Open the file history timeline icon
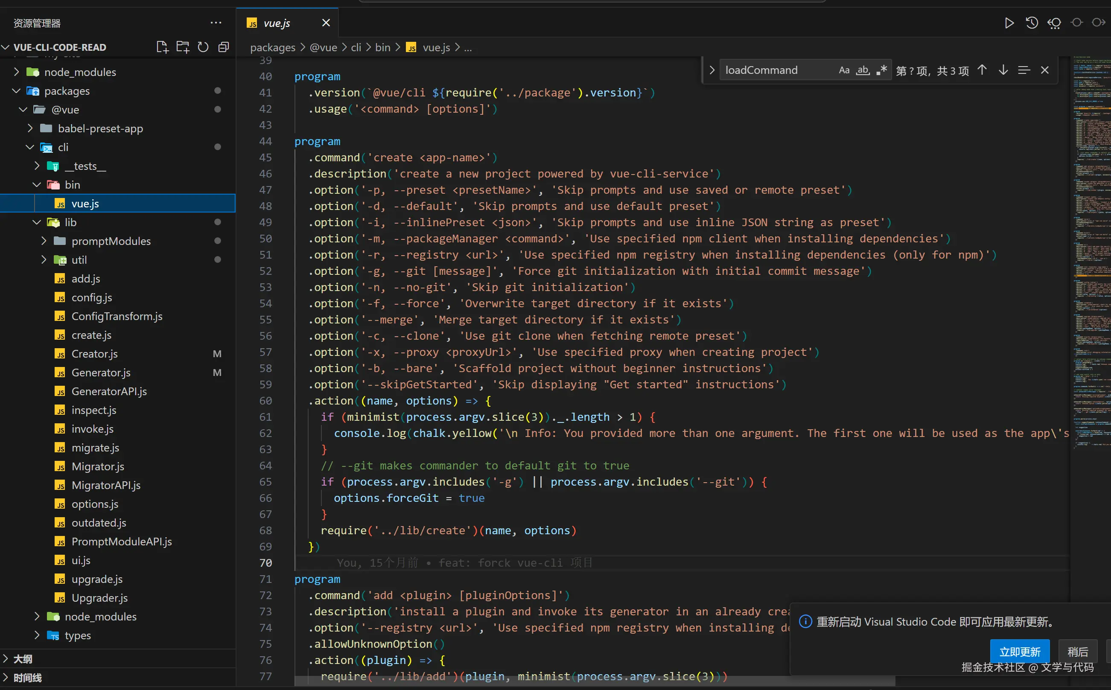 pos(1032,23)
